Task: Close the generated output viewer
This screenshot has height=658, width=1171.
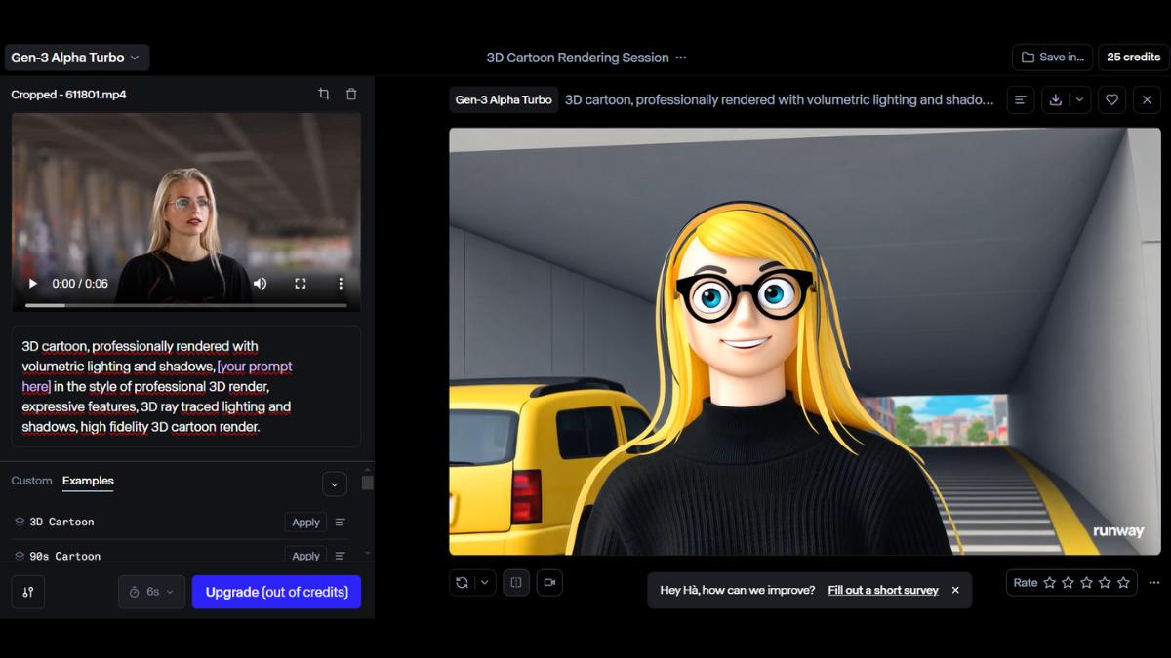Action: [x=1147, y=99]
